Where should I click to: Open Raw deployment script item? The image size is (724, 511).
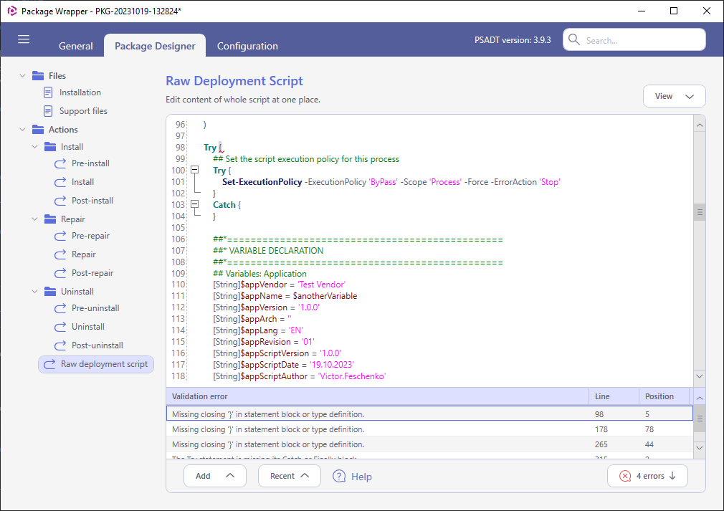click(x=96, y=364)
